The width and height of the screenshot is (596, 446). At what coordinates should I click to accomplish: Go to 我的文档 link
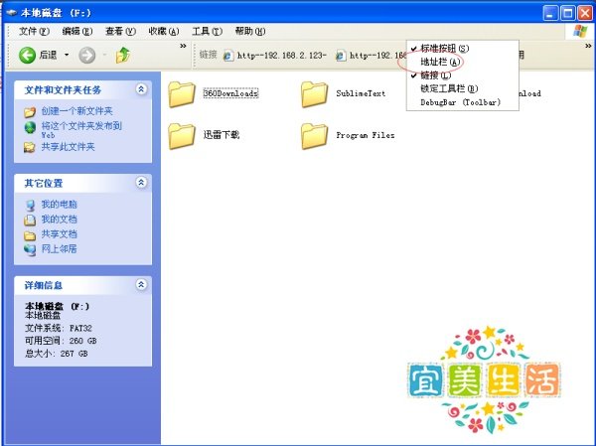(x=60, y=220)
